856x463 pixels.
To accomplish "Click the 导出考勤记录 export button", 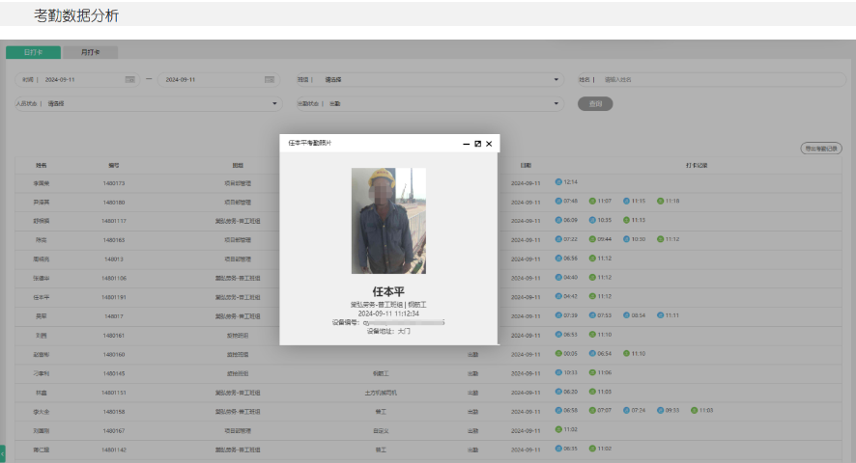I will pyautogui.click(x=821, y=149).
